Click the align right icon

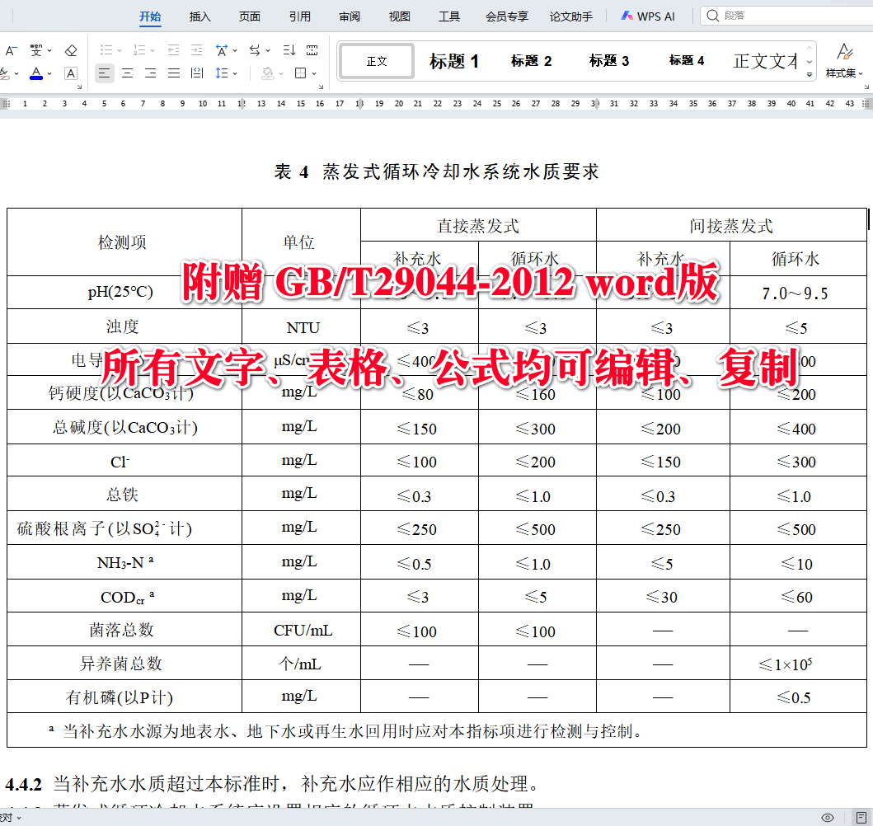[150, 73]
